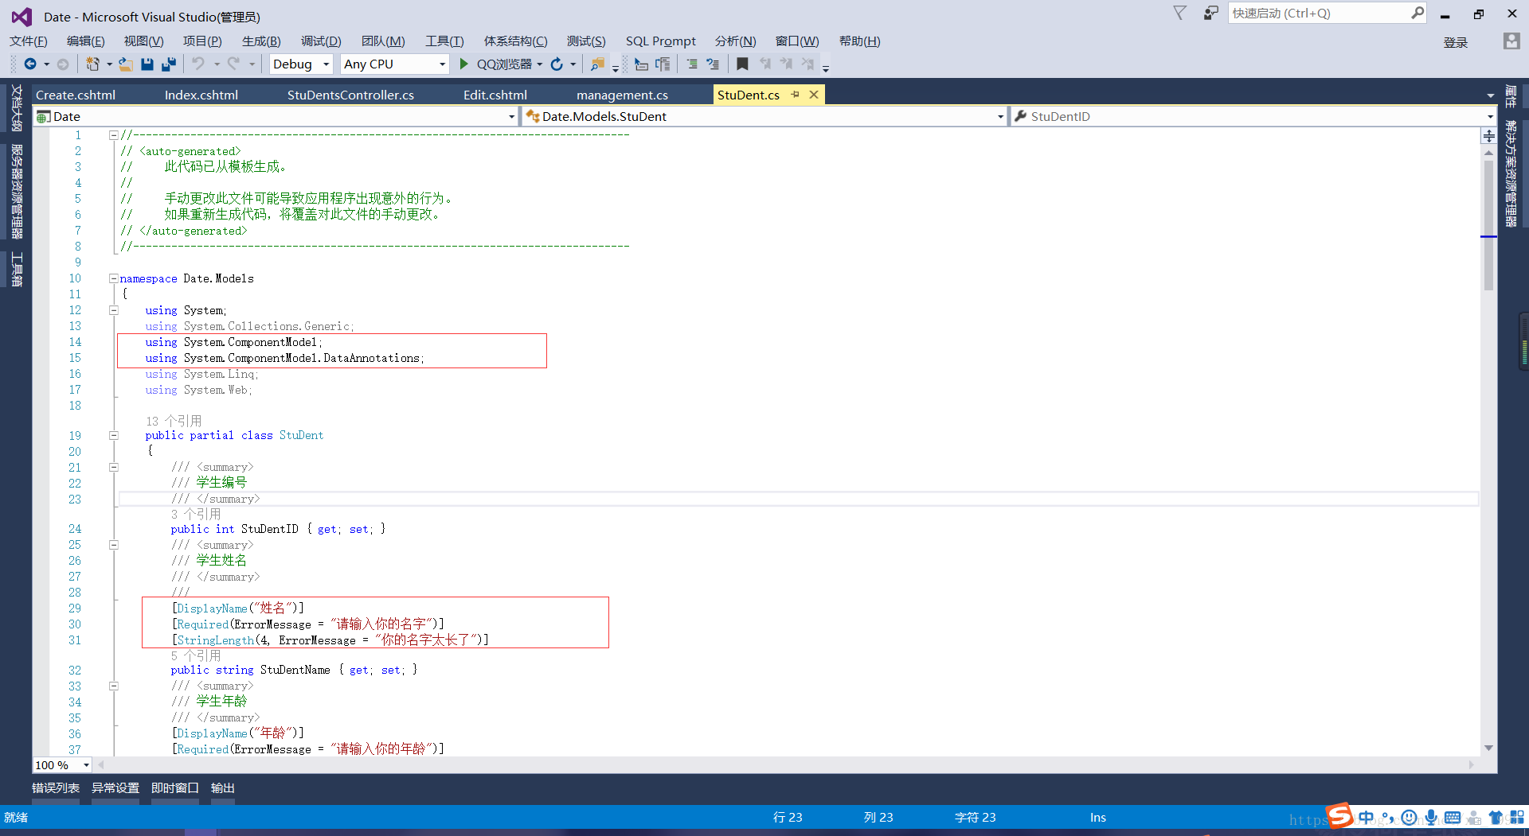The width and height of the screenshot is (1529, 836).
Task: Click the 13 references CodeLens link
Action: click(174, 421)
